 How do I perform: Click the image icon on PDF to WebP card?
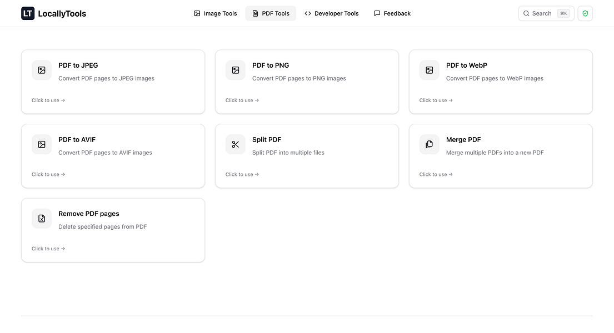pos(429,70)
